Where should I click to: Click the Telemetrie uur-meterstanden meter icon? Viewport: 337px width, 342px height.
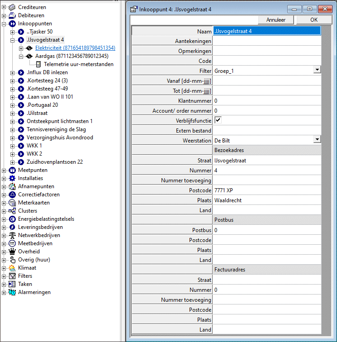click(38, 64)
